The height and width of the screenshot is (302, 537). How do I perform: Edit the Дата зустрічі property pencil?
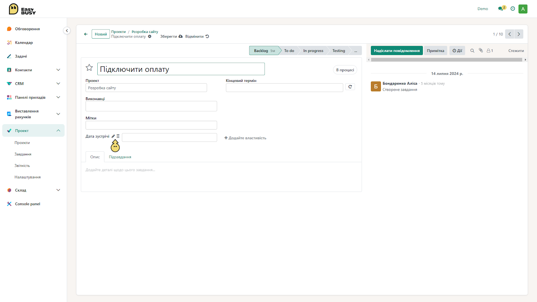coord(113,136)
